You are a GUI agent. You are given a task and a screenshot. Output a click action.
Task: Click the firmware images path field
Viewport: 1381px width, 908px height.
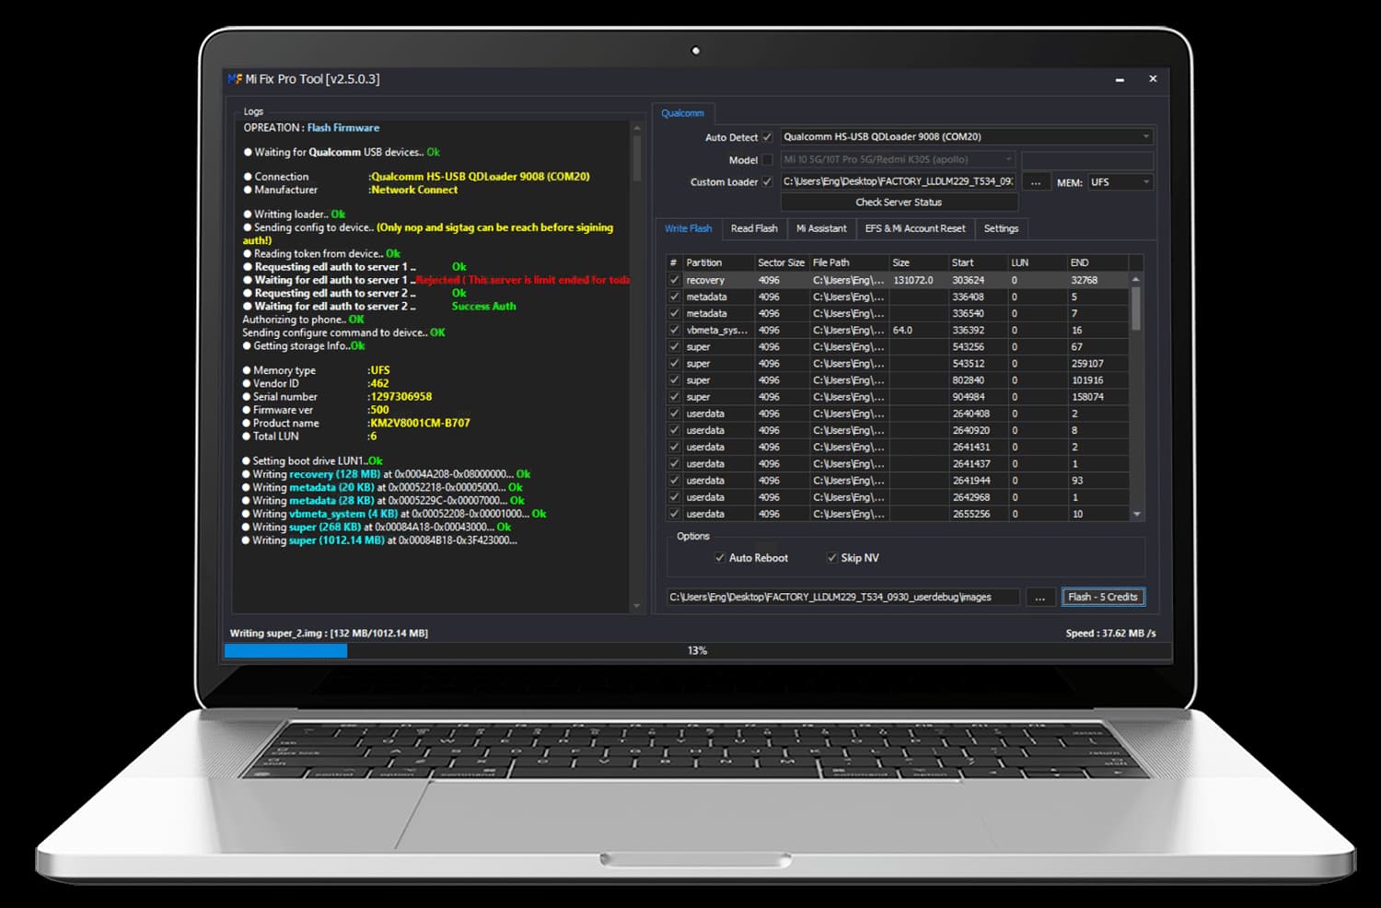tap(842, 597)
